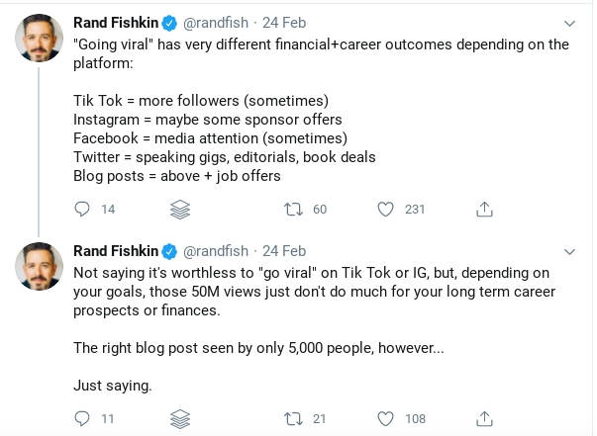The width and height of the screenshot is (597, 436).
Task: Reply to the second tweet with 11 replies
Action: (x=82, y=418)
